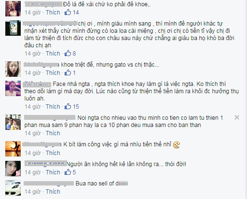Click Thích under 'K bít làm công việc' comment

coord(53,153)
